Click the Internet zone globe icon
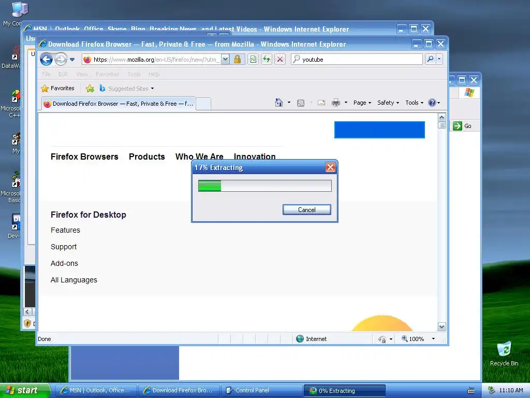This screenshot has height=398, width=530. 300,339
